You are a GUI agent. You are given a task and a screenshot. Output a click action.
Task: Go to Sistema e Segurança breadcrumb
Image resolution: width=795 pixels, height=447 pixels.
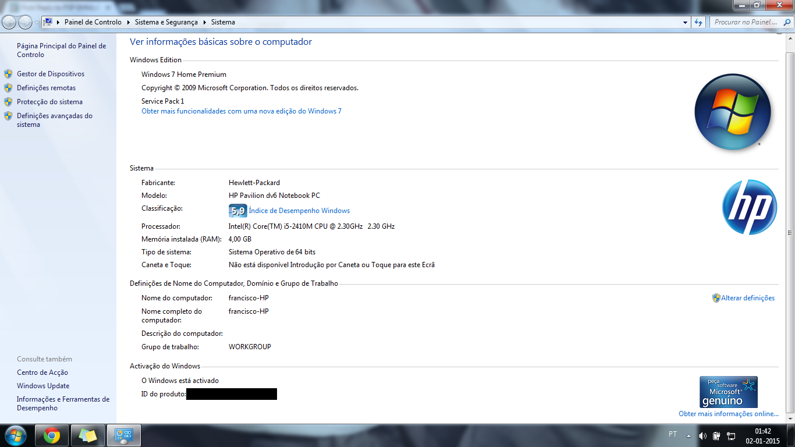coord(166,22)
